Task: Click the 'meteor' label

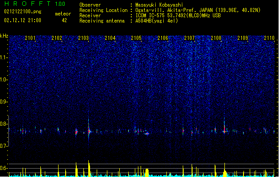Action: tap(63, 14)
